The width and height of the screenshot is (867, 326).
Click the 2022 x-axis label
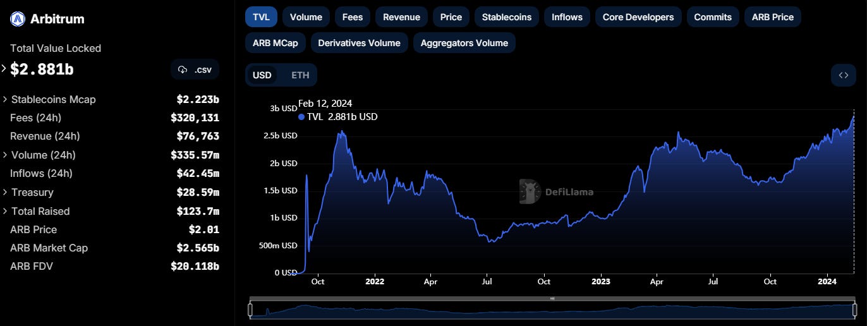click(x=375, y=282)
